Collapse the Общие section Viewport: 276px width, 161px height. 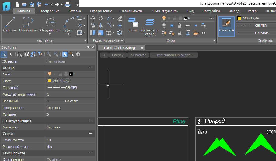click(91, 68)
